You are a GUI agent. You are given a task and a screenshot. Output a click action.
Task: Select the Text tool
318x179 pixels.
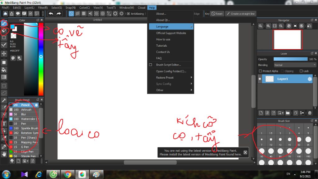pyautogui.click(x=4, y=123)
